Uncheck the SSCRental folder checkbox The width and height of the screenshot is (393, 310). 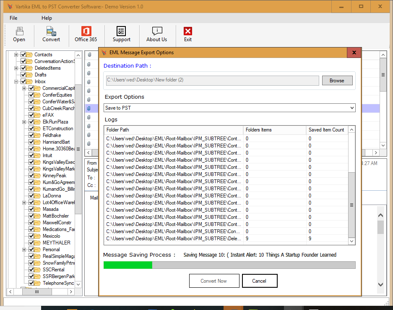click(31, 270)
